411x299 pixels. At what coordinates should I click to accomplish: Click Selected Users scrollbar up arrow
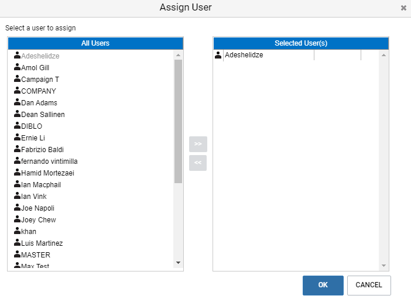(383, 55)
